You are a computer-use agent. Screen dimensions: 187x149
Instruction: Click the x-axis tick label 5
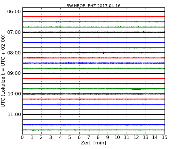point(70,138)
